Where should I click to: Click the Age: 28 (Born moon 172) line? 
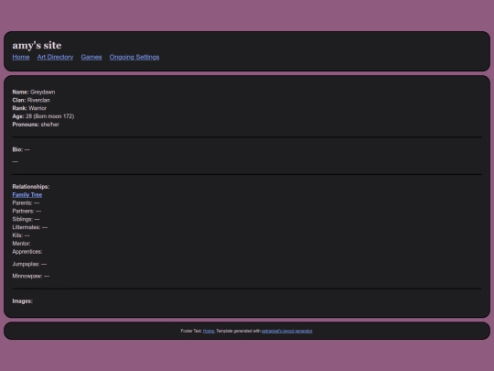coord(43,116)
